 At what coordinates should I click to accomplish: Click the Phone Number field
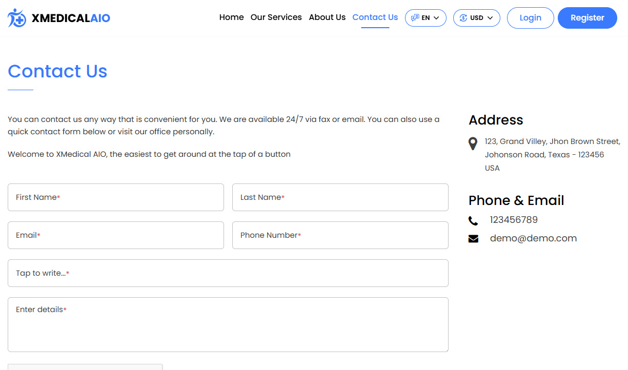(x=340, y=235)
